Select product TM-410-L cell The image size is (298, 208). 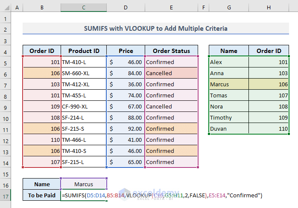pyautogui.click(x=84, y=62)
